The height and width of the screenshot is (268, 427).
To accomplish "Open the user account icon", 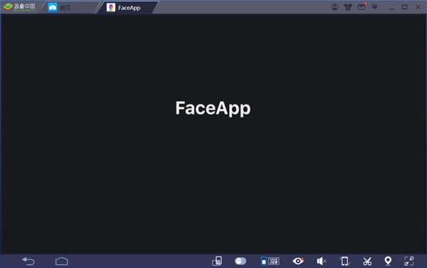I will pyautogui.click(x=334, y=7).
